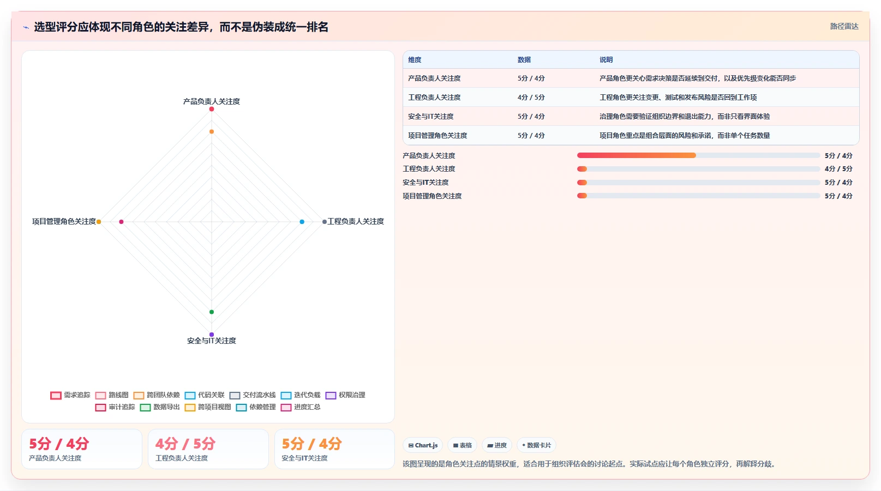This screenshot has width=881, height=491.
Task: Toggle the 迭代负载 legend item
Action: point(301,395)
